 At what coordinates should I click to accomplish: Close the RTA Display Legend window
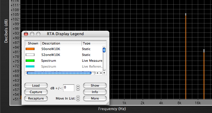tap(26, 34)
